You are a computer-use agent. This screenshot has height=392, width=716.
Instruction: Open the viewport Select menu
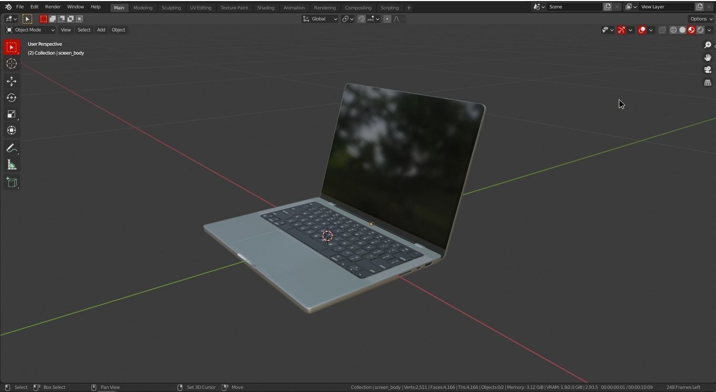pyautogui.click(x=84, y=30)
